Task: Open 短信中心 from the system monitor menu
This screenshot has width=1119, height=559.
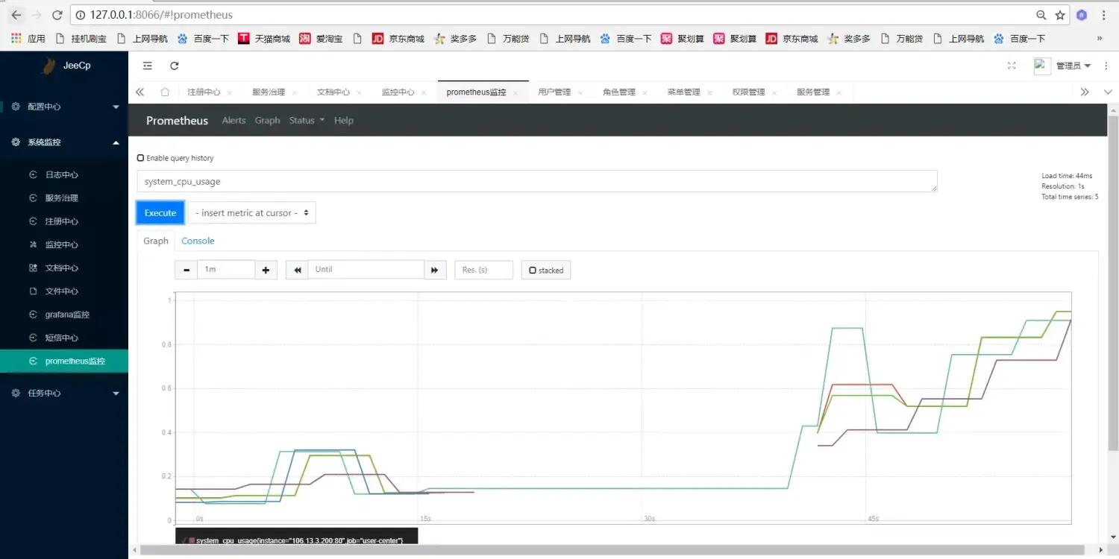Action: click(x=63, y=337)
